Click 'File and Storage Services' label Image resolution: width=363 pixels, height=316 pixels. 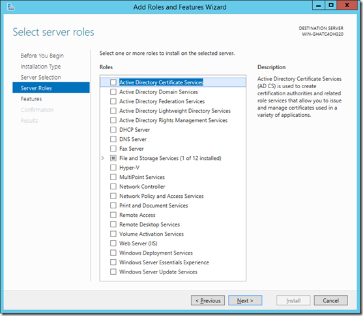pos(170,158)
